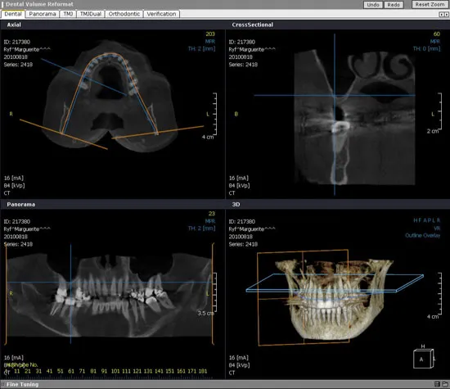The height and width of the screenshot is (389, 450).
Task: Click the vertical blue crosshair line in Panorama
Action: pos(70,294)
